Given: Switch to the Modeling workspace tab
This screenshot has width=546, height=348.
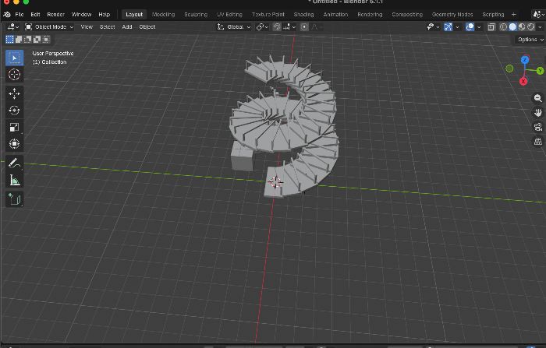Looking at the screenshot, I should (x=163, y=14).
